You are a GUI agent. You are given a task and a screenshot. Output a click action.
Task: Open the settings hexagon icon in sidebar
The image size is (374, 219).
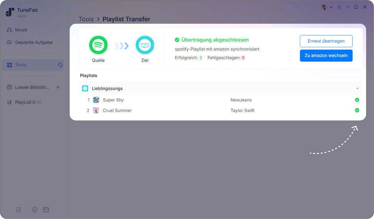coord(35,210)
